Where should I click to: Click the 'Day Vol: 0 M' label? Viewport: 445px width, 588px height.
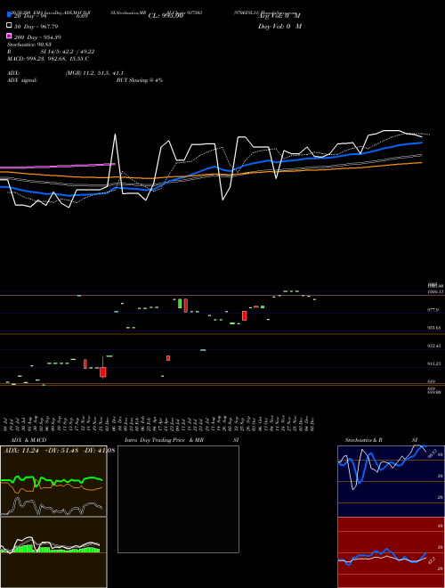click(279, 26)
